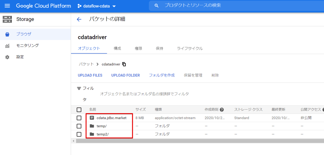The height and width of the screenshot is (155, 324).
Task: Click the バケット breadcrumb link
Action: (x=86, y=64)
